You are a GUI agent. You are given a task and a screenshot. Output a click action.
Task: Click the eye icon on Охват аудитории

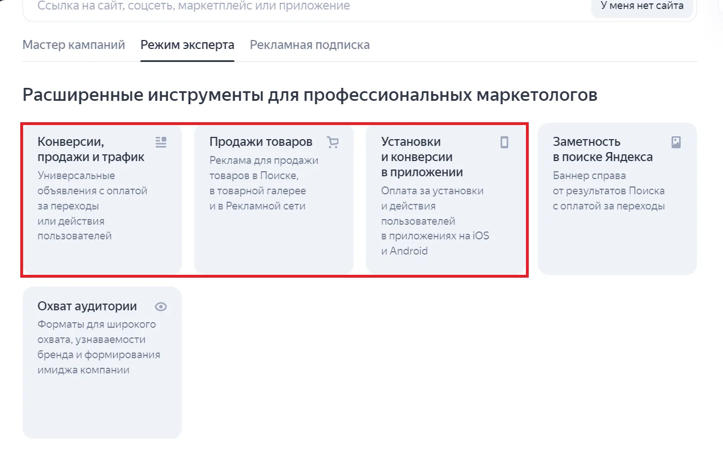[x=161, y=306]
